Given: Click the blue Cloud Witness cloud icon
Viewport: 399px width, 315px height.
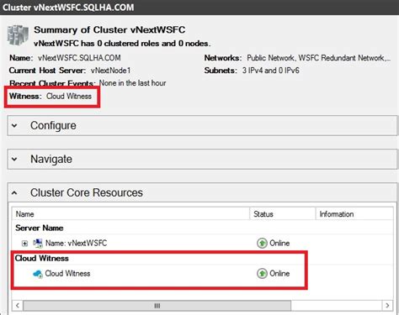Looking at the screenshot, I should tap(38, 274).
